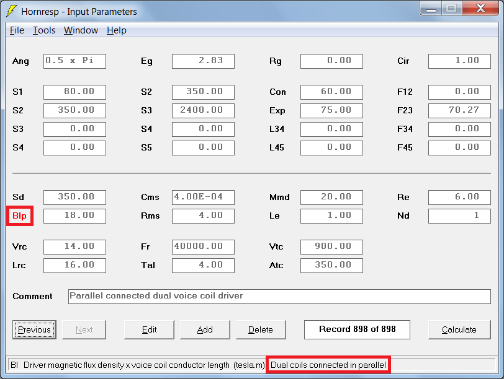Select the Cms field with 4.00E-04
Viewport: 504px width, 379px height.
pyautogui.click(x=203, y=198)
